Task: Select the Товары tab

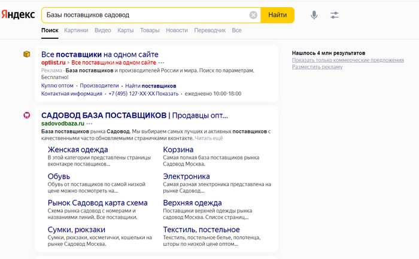Action: pyautogui.click(x=150, y=30)
